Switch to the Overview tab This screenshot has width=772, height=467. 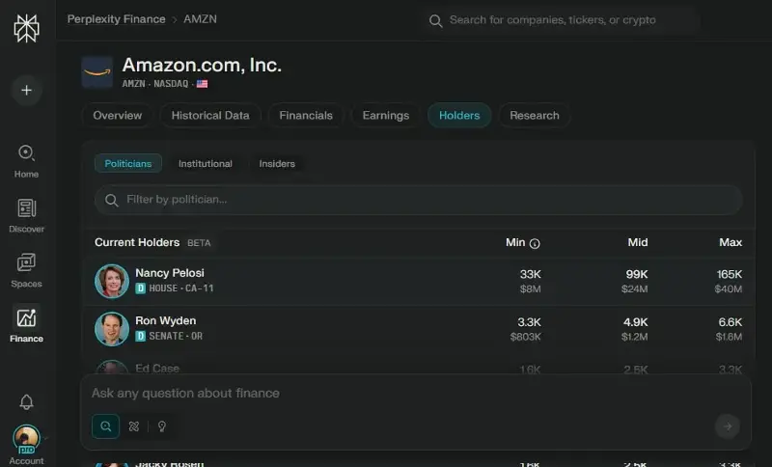pyautogui.click(x=117, y=116)
